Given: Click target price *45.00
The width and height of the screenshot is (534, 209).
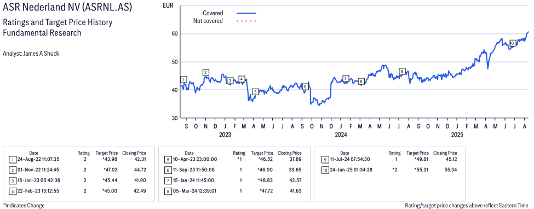Looking at the screenshot, I should [110, 190].
